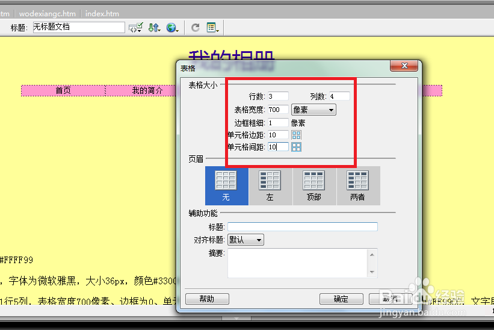The width and height of the screenshot is (494, 330).
Task: Click the 摘要 scrollbar up arrow
Action: coord(372,254)
